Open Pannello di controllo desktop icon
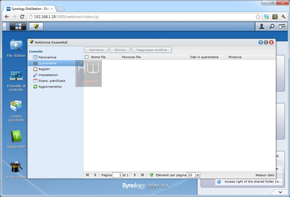 pos(16,81)
